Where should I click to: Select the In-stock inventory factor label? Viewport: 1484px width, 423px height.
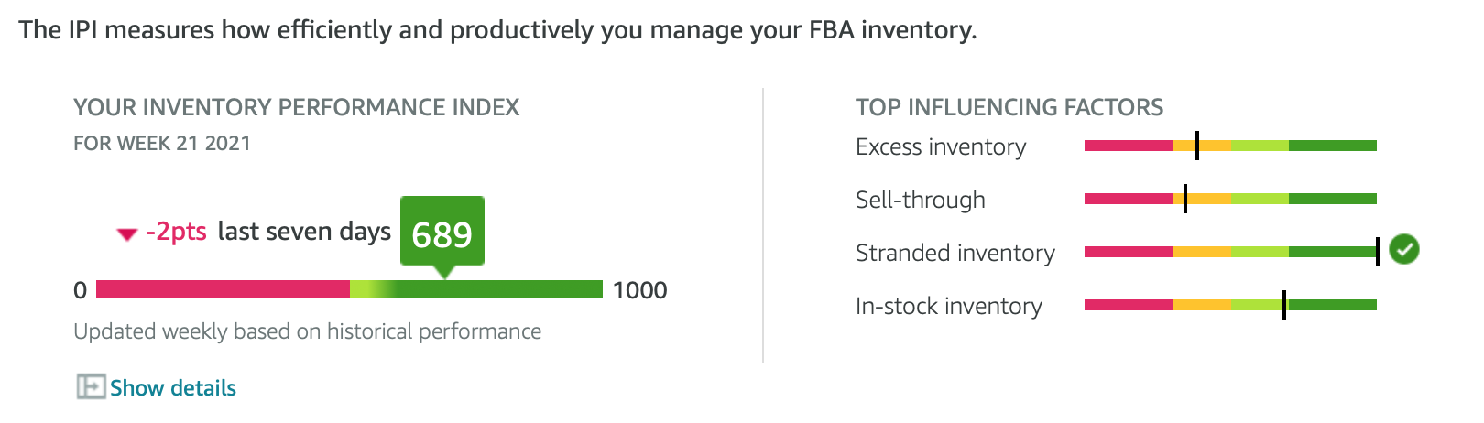949,306
